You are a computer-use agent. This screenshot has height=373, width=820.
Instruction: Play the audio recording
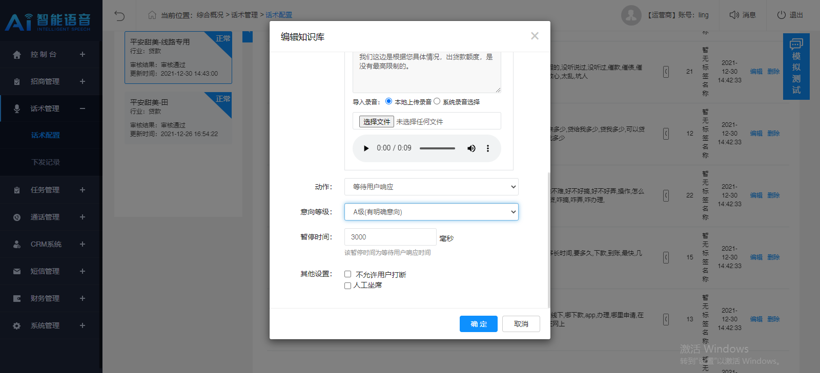point(366,148)
